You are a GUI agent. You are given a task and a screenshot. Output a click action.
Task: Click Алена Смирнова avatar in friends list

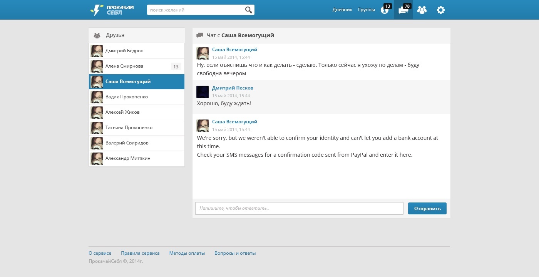tap(97, 66)
